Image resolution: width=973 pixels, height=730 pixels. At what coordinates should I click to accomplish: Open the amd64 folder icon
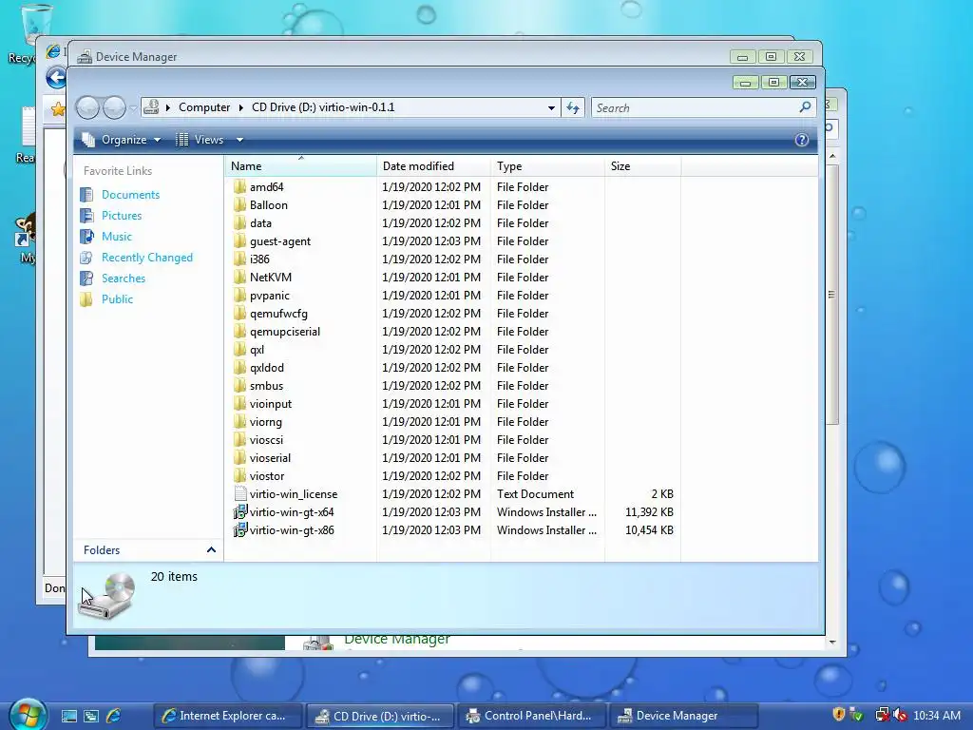click(239, 187)
